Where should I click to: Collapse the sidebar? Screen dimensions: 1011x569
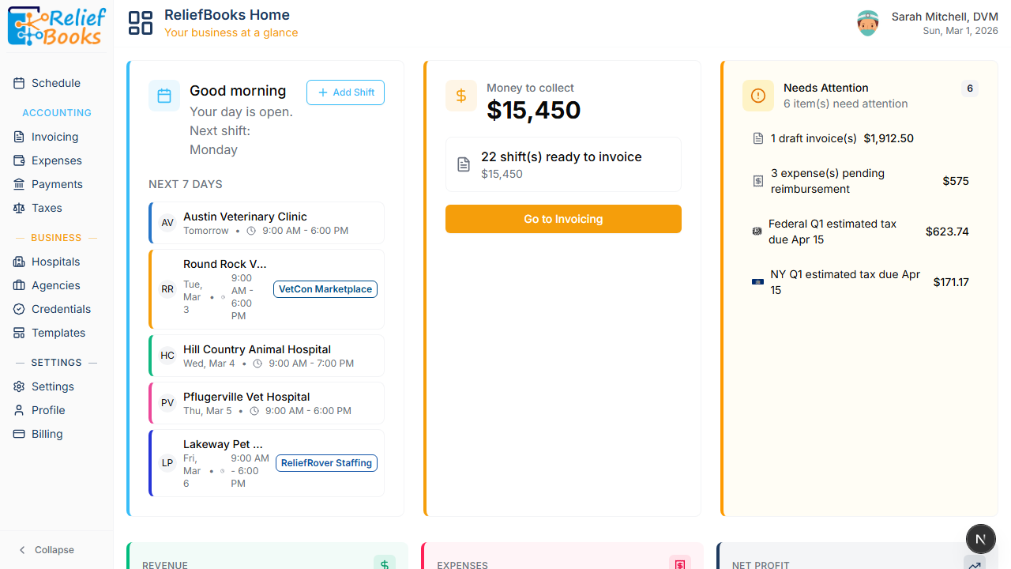point(47,550)
